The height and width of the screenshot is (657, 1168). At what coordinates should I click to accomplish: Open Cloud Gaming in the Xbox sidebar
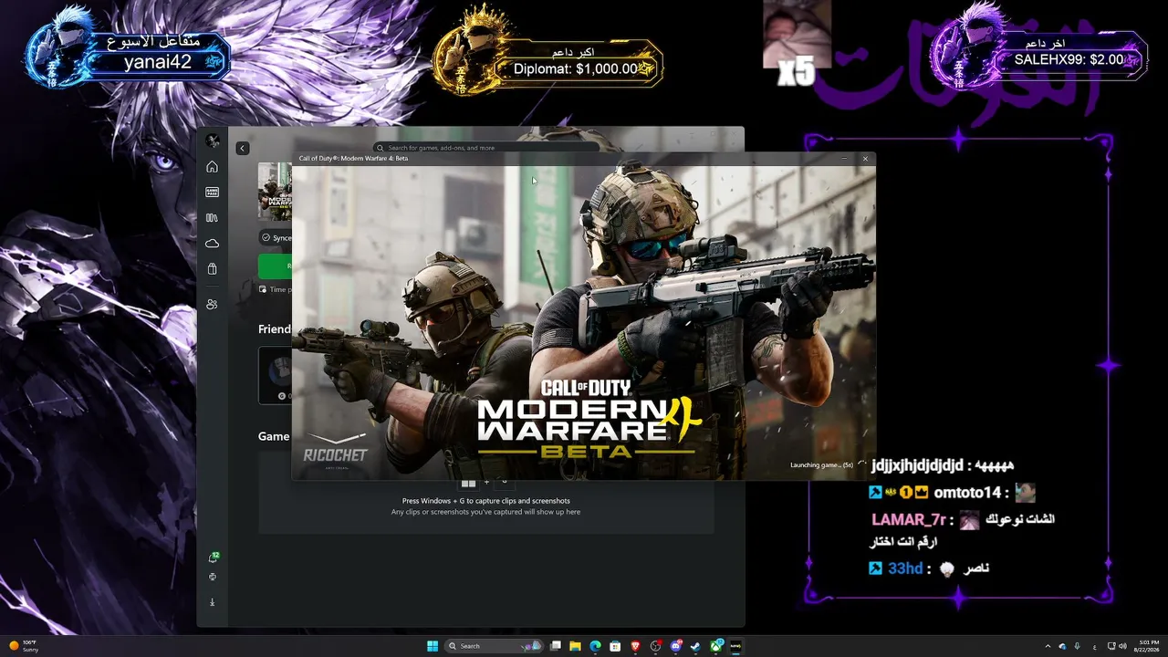[x=213, y=244]
